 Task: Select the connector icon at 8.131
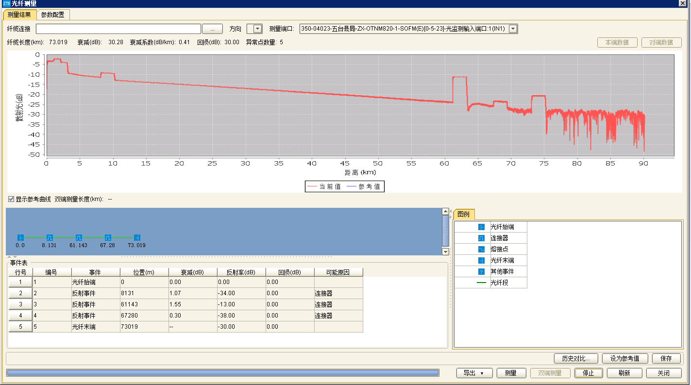pos(50,237)
